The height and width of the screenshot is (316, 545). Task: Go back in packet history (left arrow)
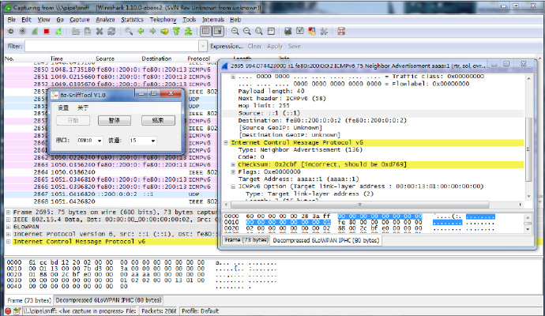pyautogui.click(x=141, y=32)
